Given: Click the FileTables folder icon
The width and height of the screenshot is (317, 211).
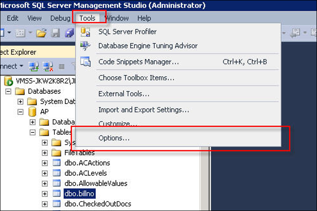Looking at the screenshot, I should pos(56,153).
